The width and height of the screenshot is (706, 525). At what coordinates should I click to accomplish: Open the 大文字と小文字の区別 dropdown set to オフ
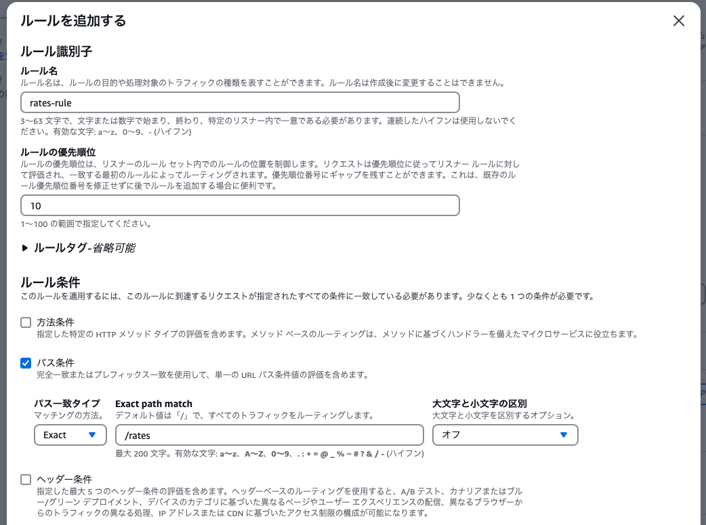(x=505, y=435)
